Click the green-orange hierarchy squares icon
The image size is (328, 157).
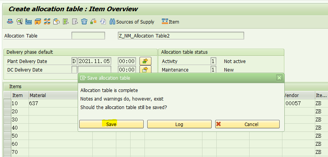(x=93, y=22)
